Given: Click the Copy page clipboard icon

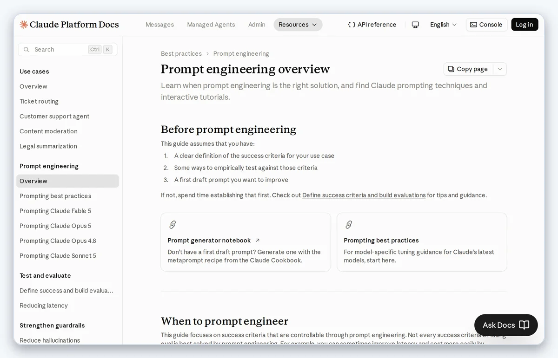Looking at the screenshot, I should point(451,69).
